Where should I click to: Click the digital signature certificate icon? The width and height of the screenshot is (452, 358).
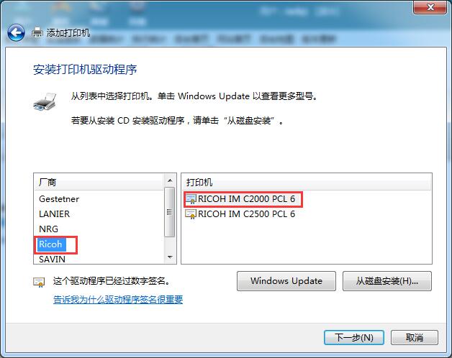39,282
